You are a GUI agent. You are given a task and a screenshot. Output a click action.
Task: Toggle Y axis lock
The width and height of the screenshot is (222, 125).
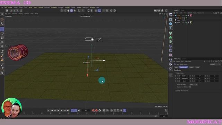pos(14,10)
